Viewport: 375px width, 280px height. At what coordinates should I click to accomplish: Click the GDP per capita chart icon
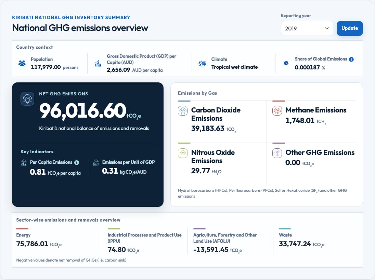[98, 63]
